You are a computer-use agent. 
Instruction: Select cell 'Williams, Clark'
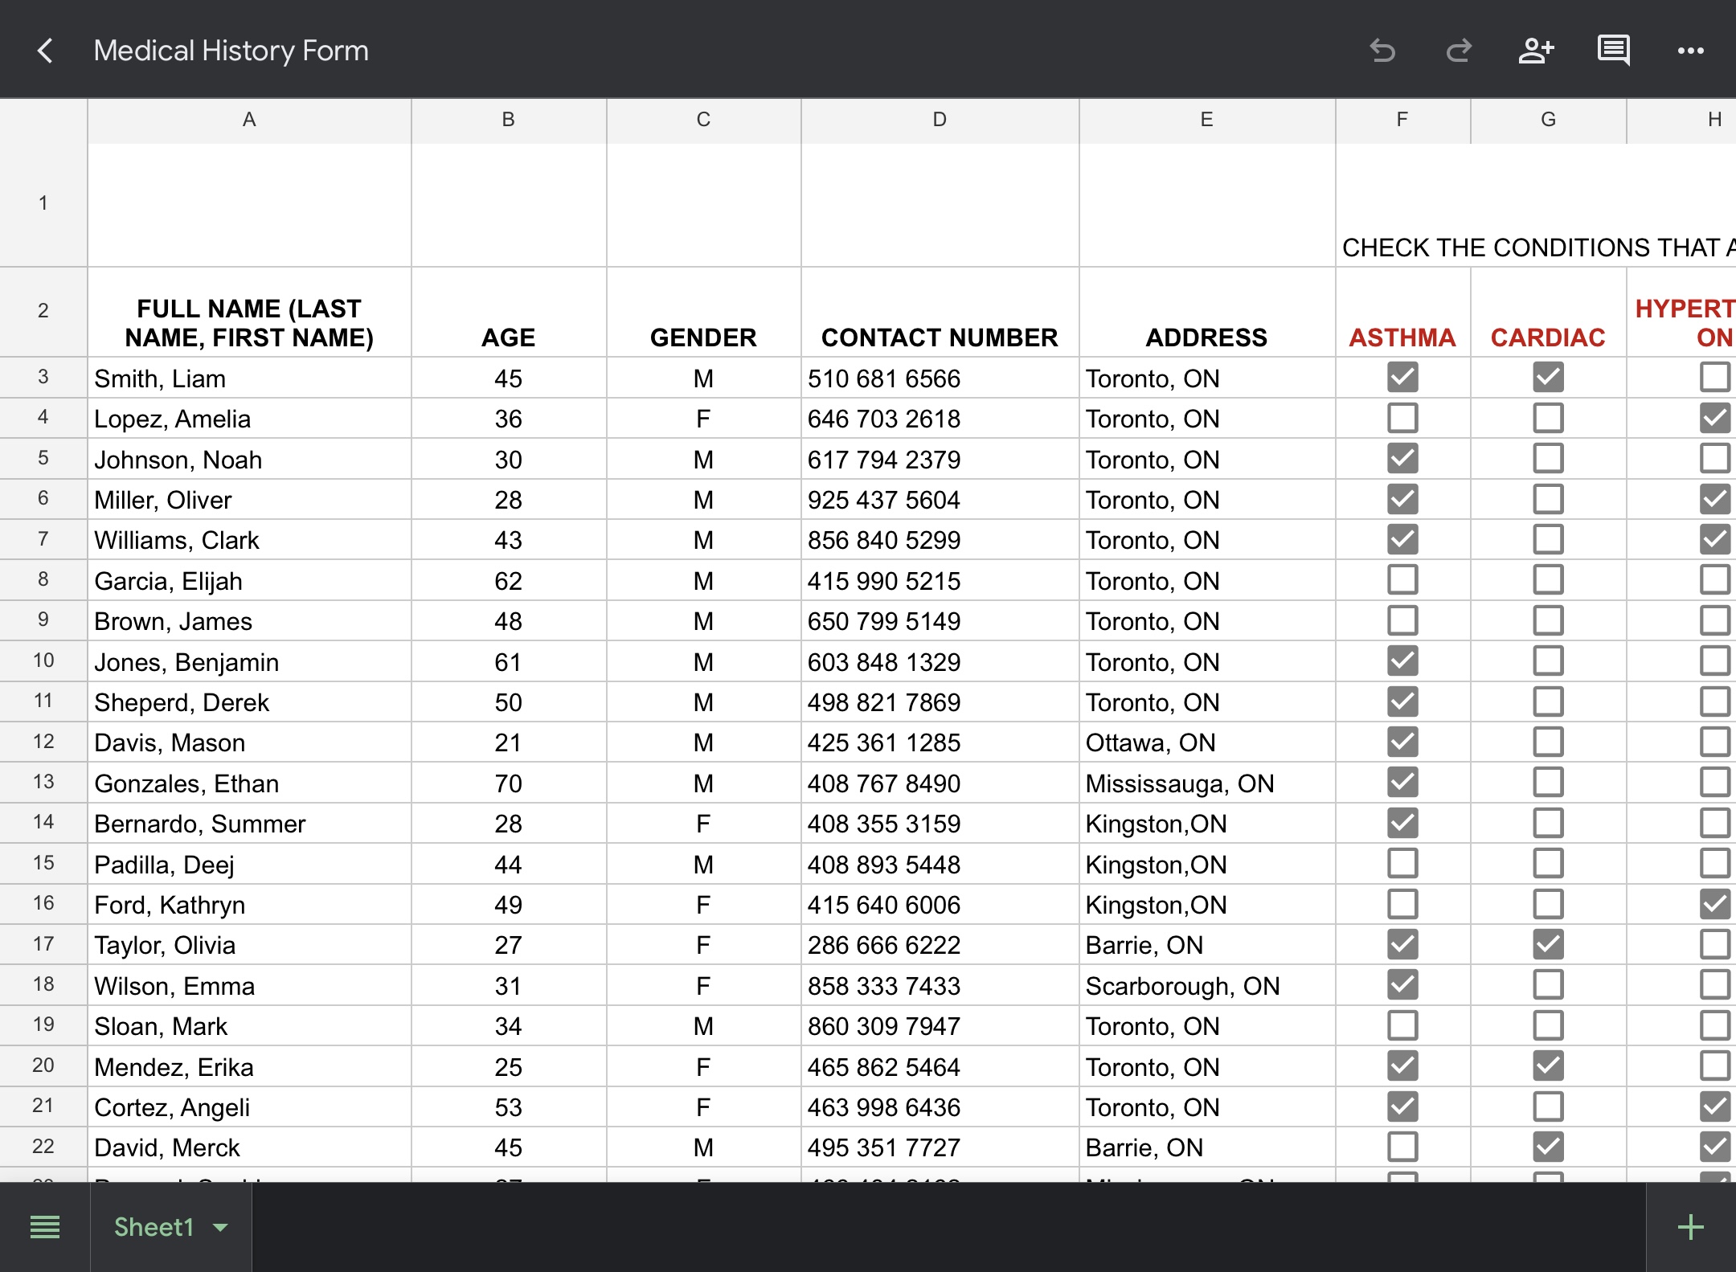pos(249,539)
